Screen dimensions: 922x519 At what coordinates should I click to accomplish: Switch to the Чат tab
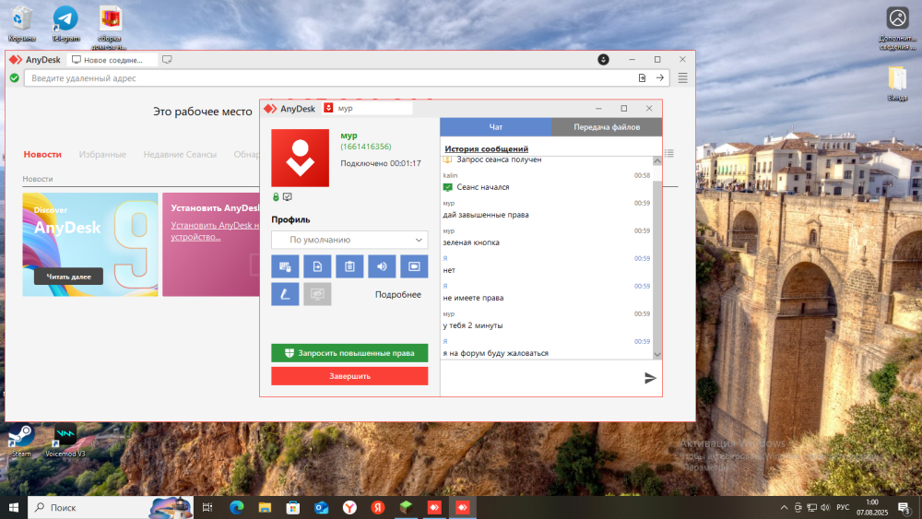point(496,127)
